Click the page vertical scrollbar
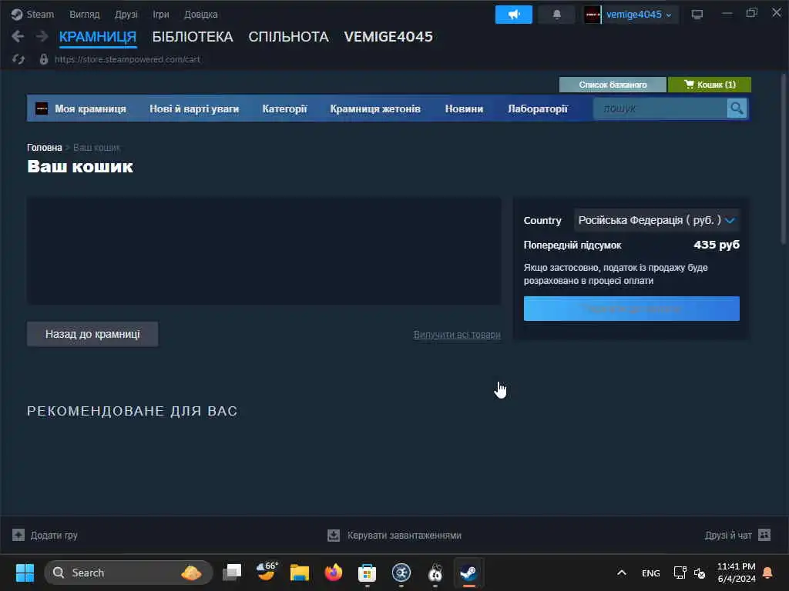 784,159
